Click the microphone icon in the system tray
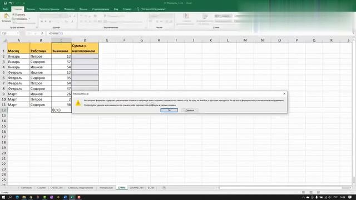 [x=317, y=197]
